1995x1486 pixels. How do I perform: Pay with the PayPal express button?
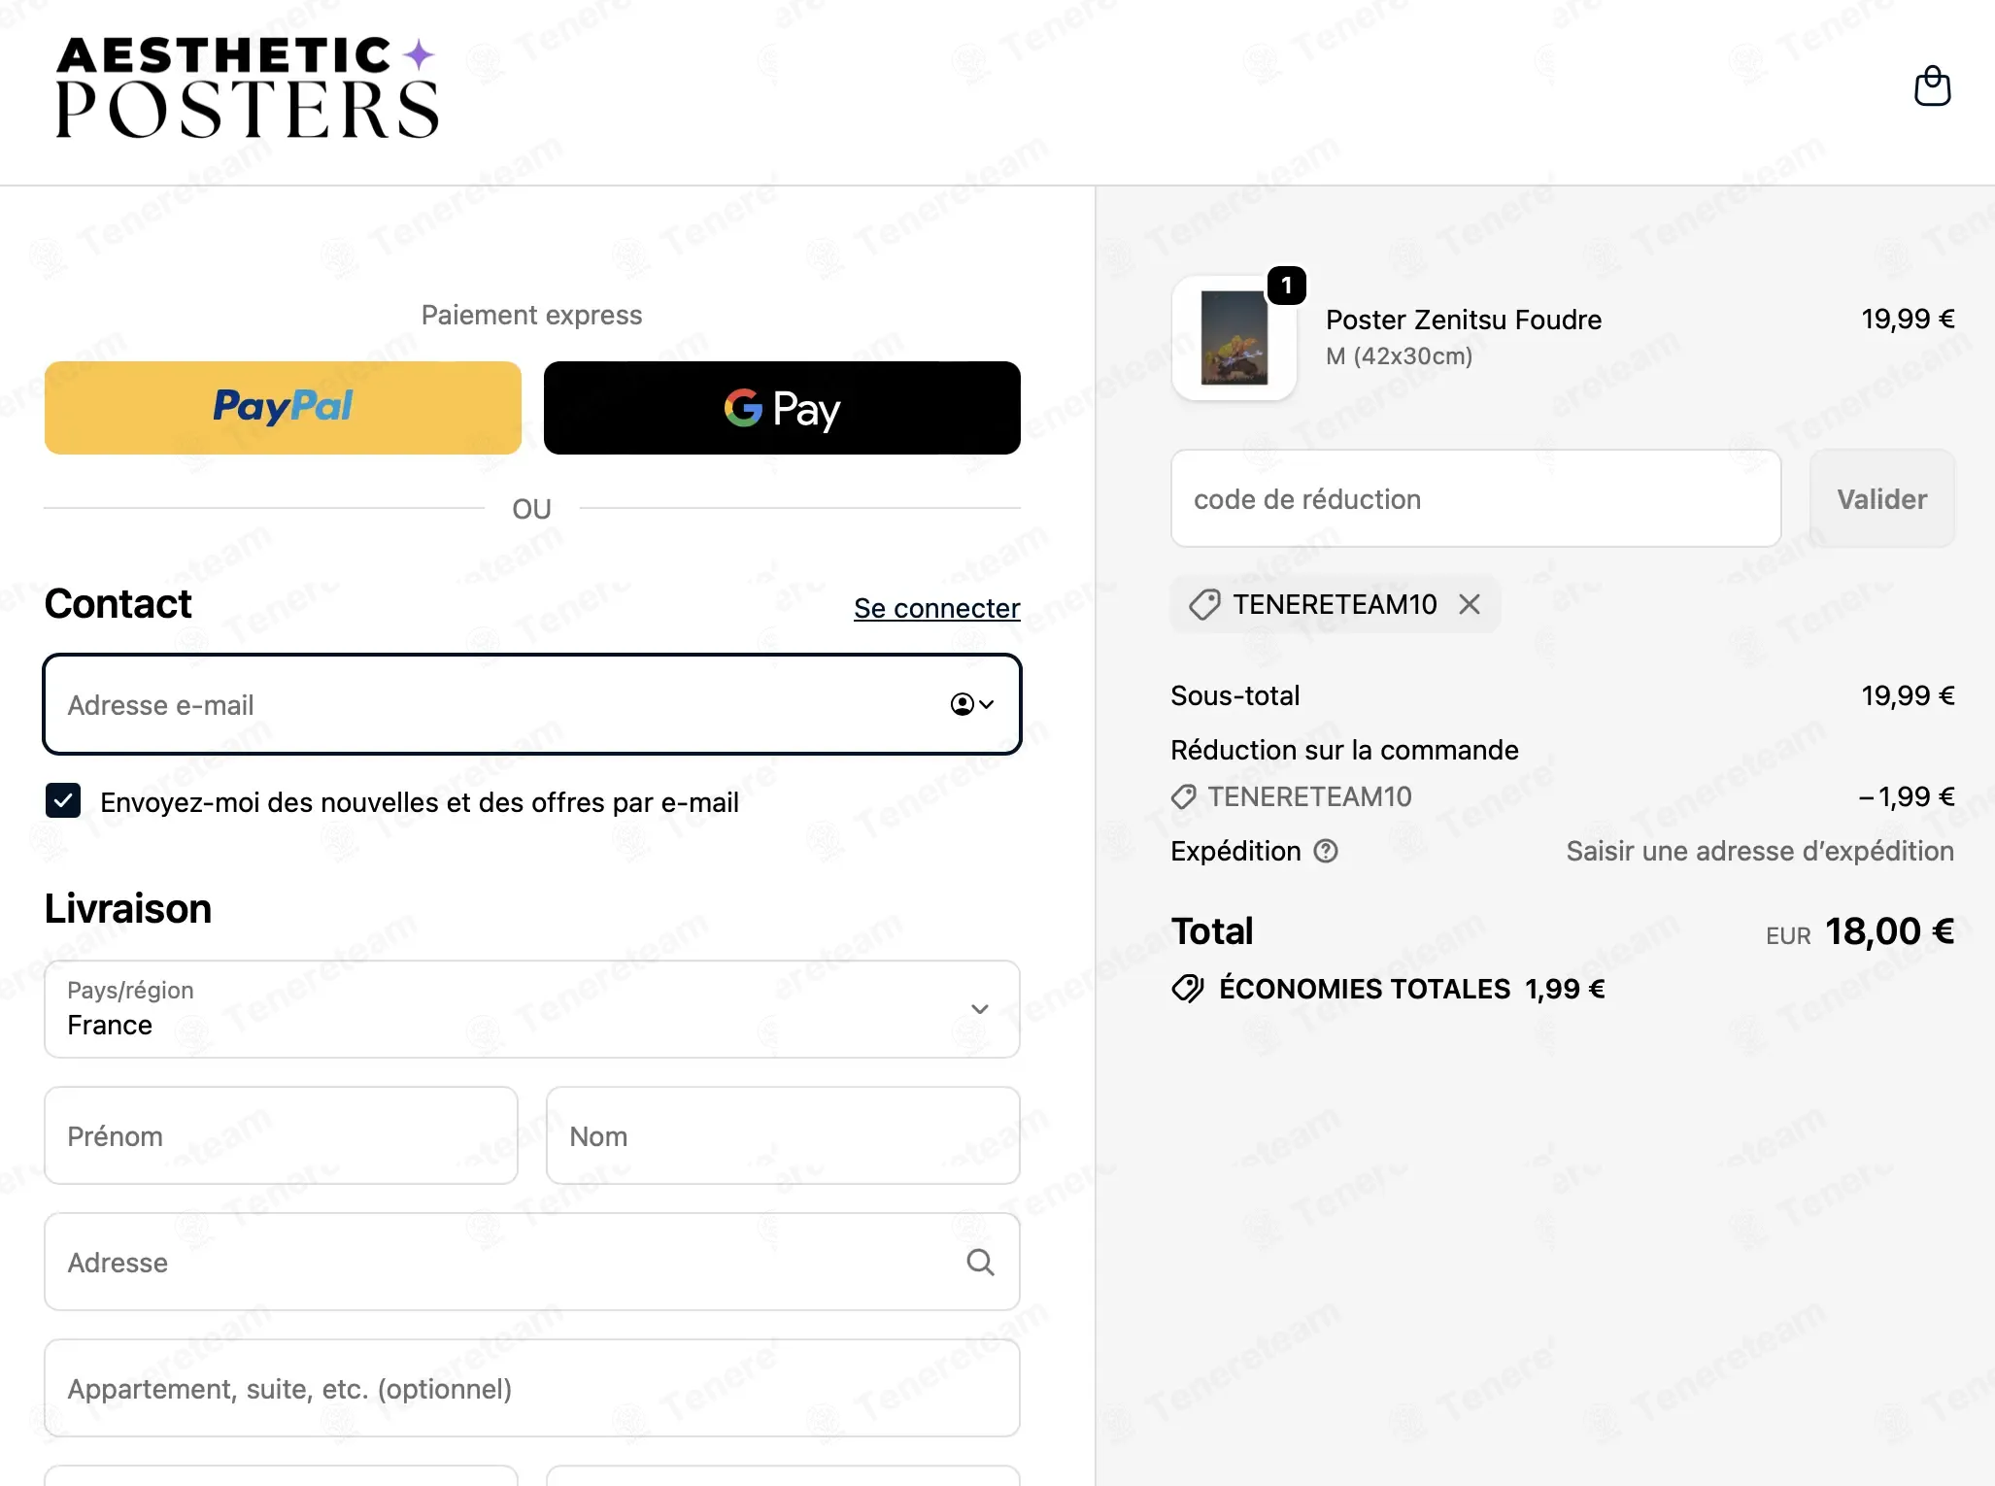[x=283, y=408]
